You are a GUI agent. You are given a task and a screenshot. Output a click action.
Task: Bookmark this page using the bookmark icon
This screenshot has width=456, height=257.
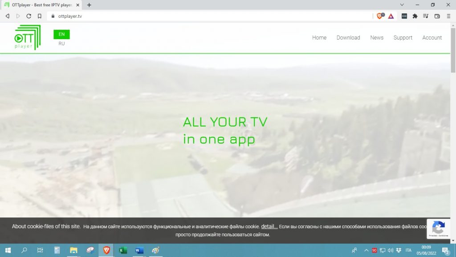40,16
